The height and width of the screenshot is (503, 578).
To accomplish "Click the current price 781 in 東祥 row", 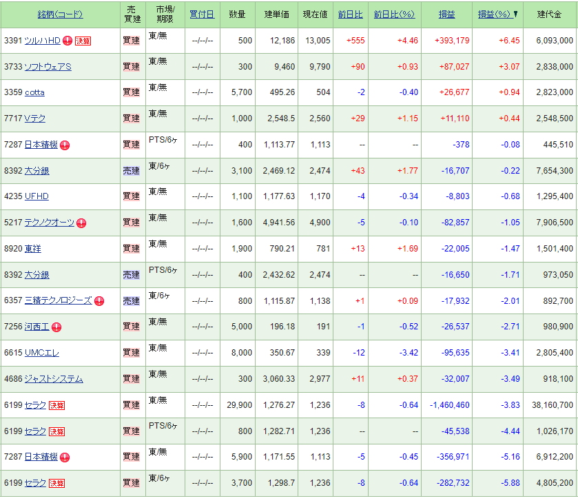I will coord(323,249).
